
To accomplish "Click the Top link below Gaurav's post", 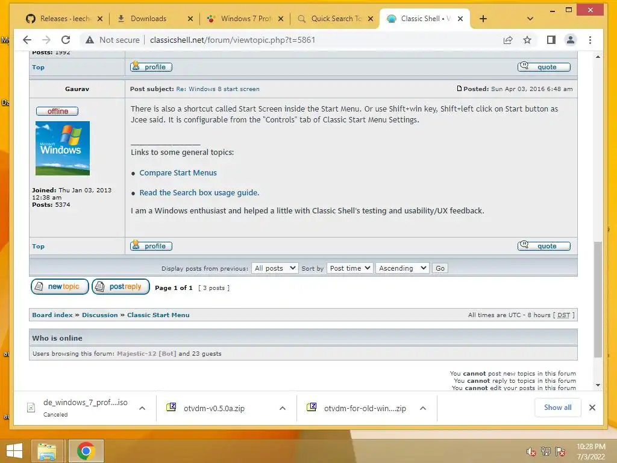I will (38, 247).
